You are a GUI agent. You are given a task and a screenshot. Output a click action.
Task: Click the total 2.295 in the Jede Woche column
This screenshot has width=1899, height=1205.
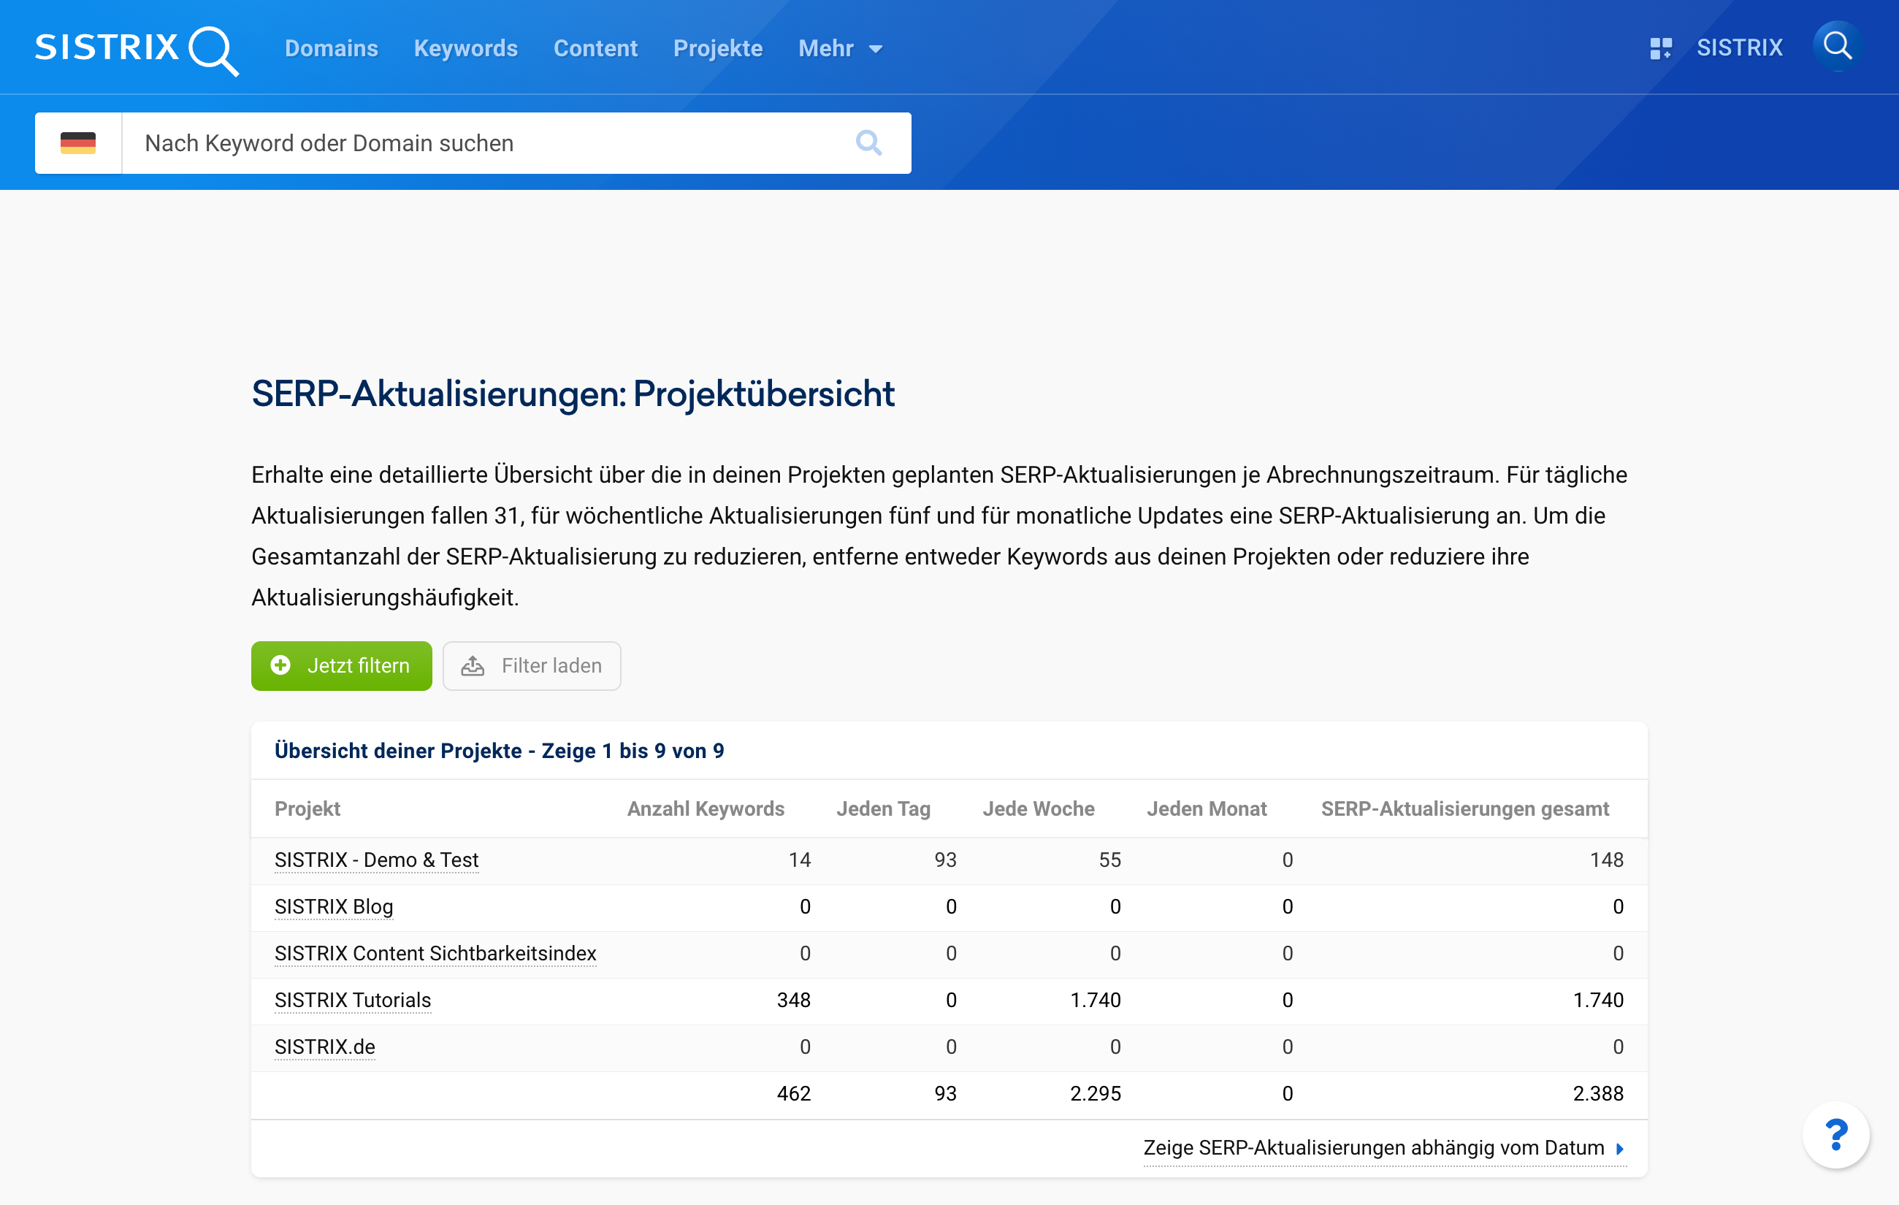1096,1094
